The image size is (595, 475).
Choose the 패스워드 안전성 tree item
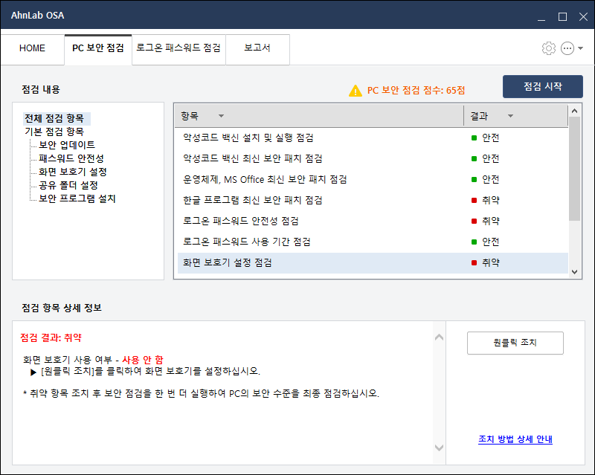71,158
